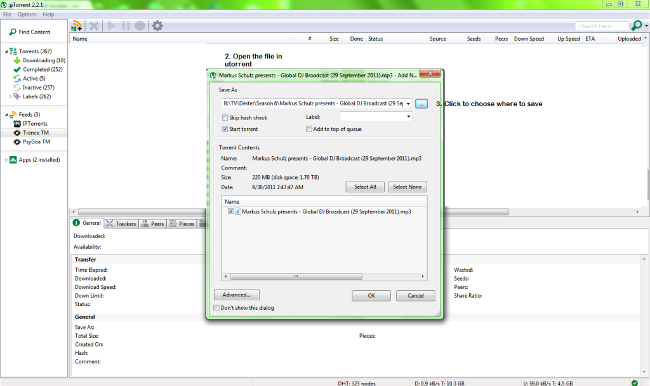This screenshot has height=386, width=650.
Task: Click the Torrent Contents scrollbar right arrow
Action: pos(422,276)
